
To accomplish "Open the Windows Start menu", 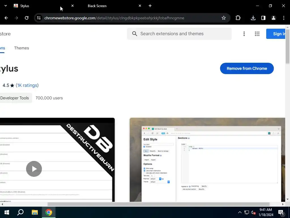I will coord(7,212).
